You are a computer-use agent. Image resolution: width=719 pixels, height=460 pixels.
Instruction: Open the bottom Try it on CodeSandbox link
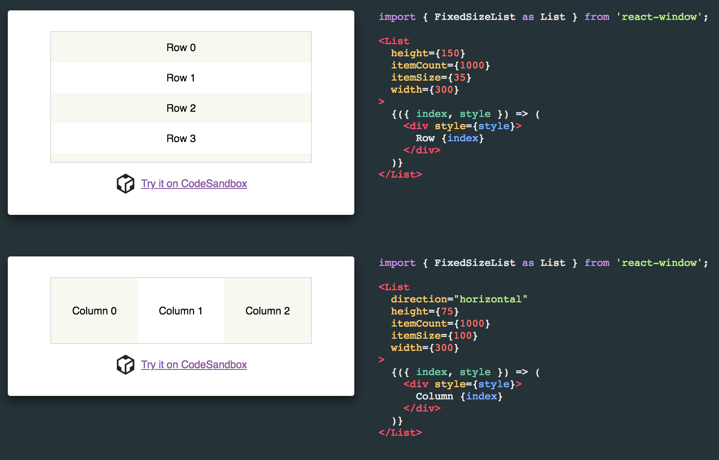click(194, 365)
